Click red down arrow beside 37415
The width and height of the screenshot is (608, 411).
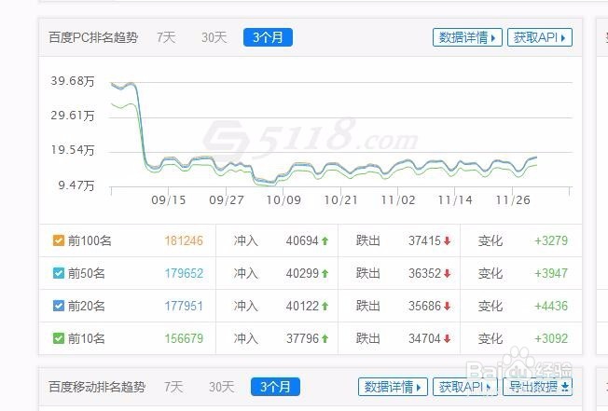[x=447, y=241]
